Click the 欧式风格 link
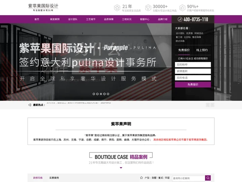 (180, 41)
